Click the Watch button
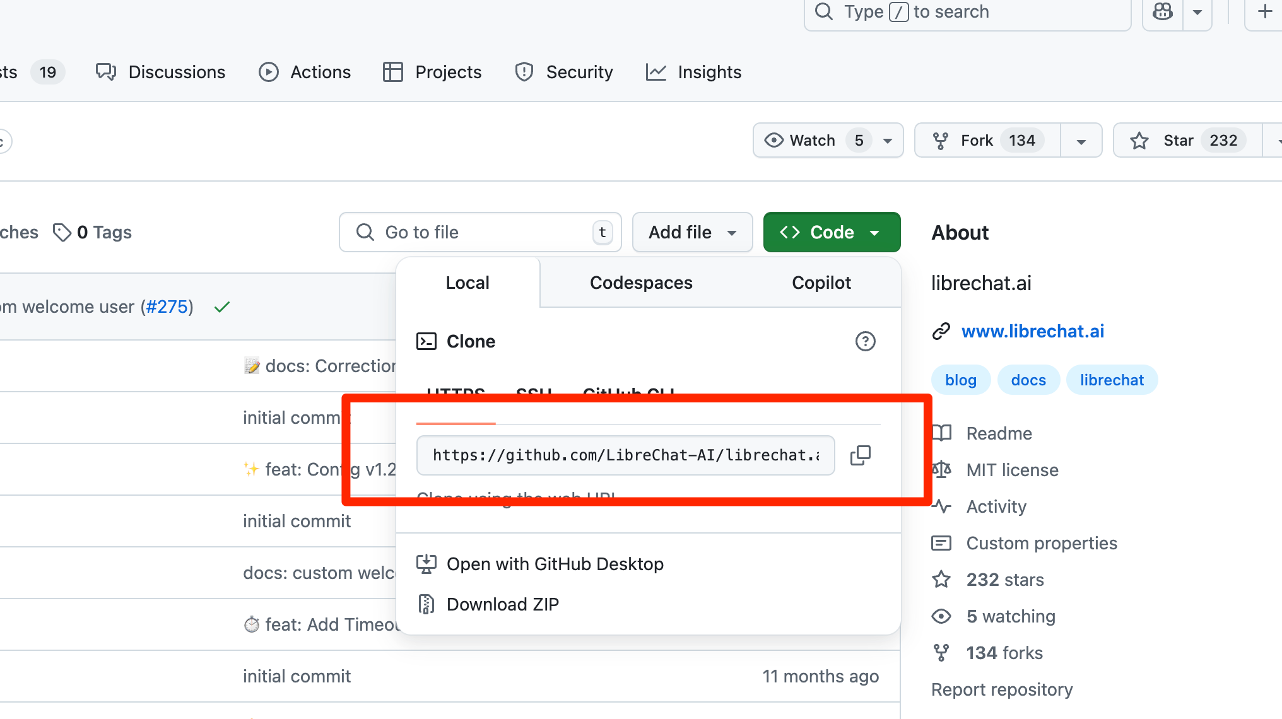 tap(828, 140)
